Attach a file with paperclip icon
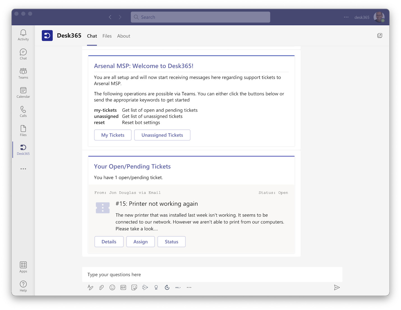This screenshot has height=310, width=401. click(x=101, y=287)
